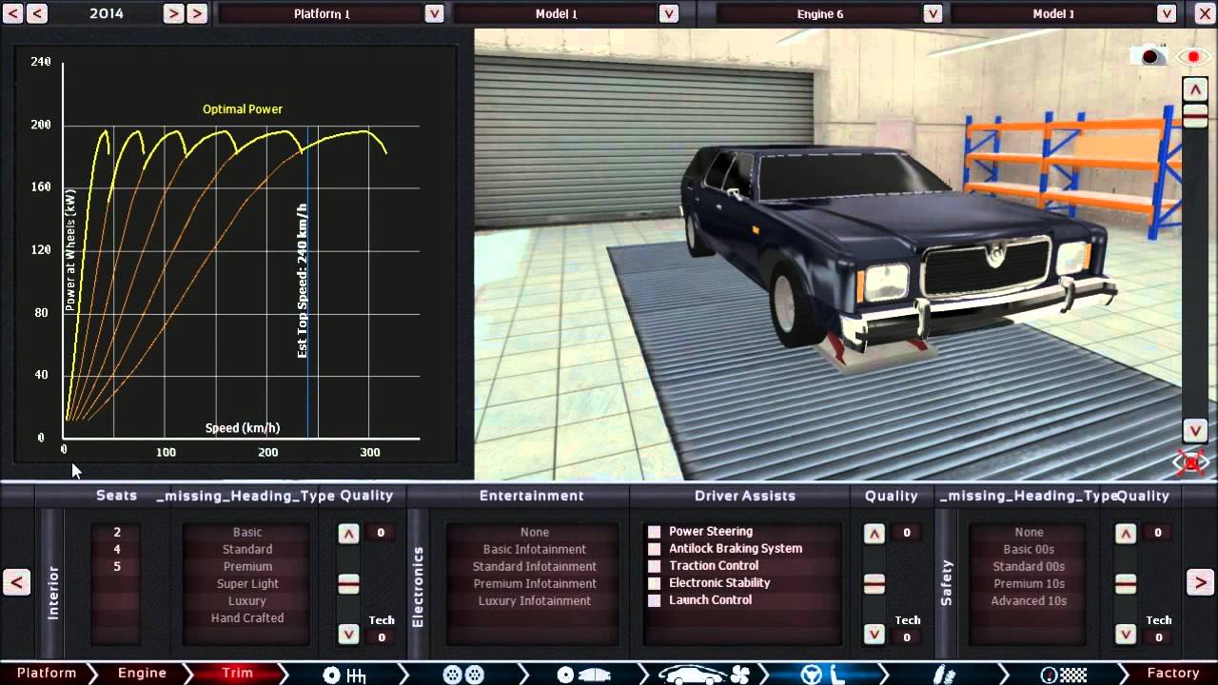This screenshot has height=685, width=1218.
Task: Enable the Electronic Stability checkbox
Action: (x=654, y=583)
